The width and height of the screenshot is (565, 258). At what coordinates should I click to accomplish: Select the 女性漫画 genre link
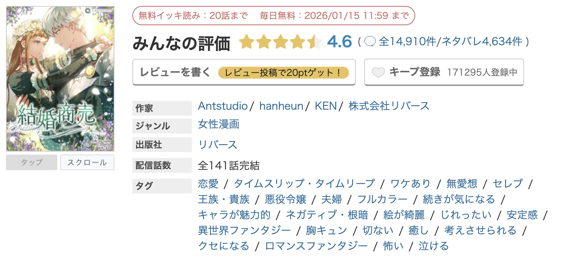(219, 124)
